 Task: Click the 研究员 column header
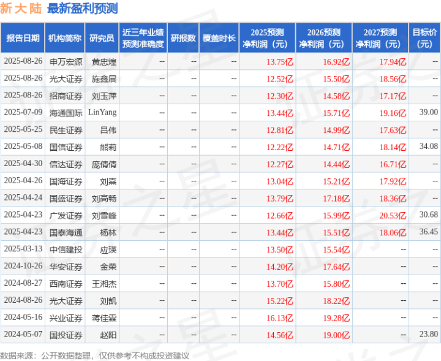(x=102, y=38)
